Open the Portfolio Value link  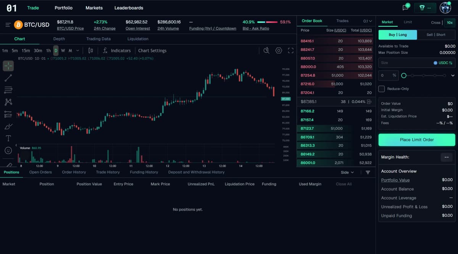pyautogui.click(x=395, y=180)
